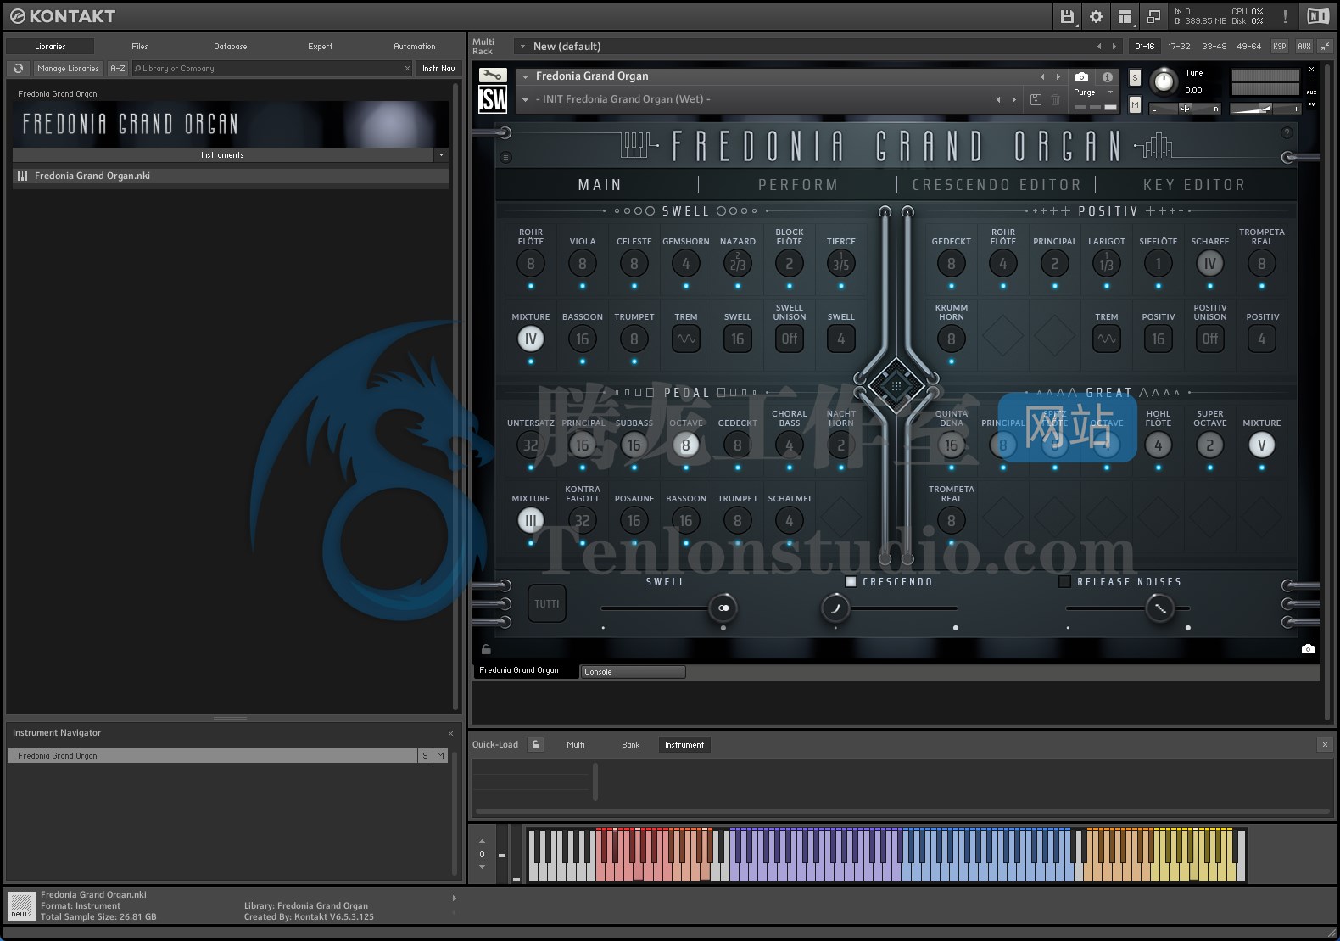This screenshot has height=941, width=1340.
Task: Click the NI logo icon
Action: pos(1318,16)
